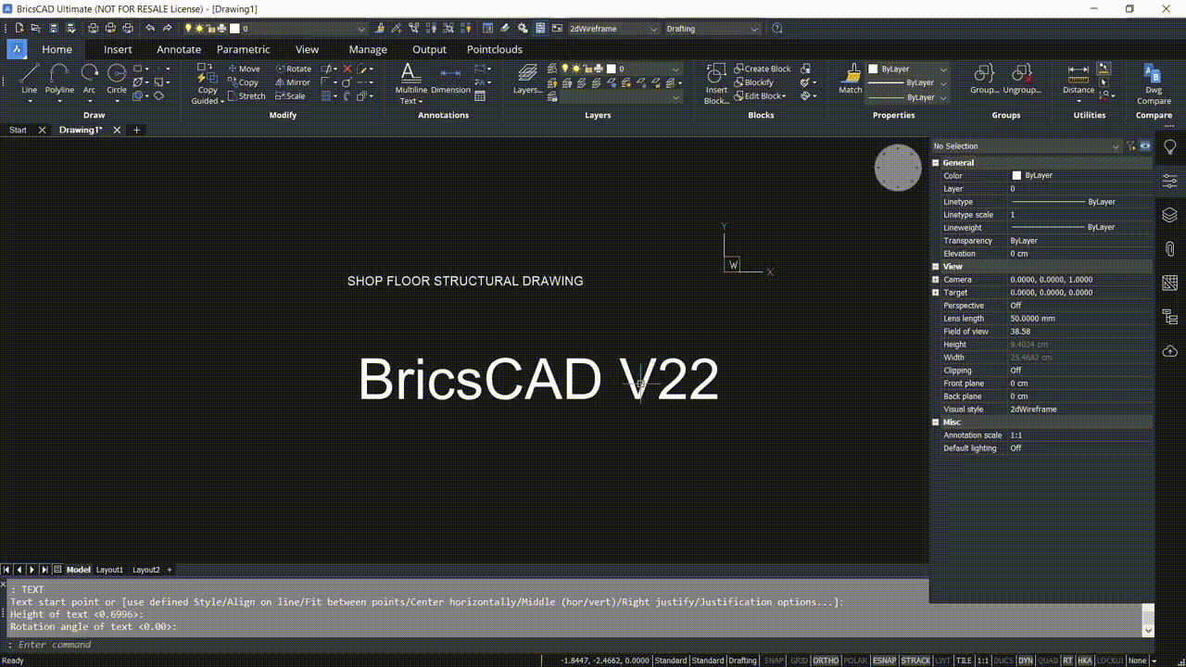Activate the Scale command
1186x667 pixels.
point(291,96)
